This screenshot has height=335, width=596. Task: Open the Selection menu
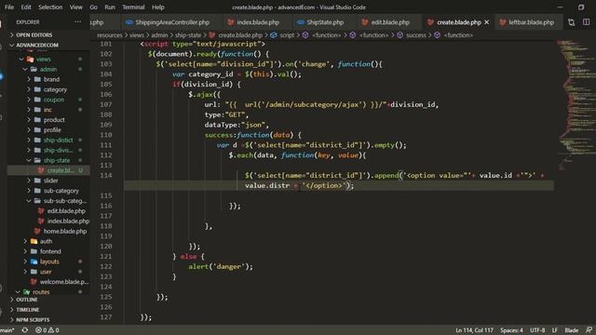pos(50,7)
